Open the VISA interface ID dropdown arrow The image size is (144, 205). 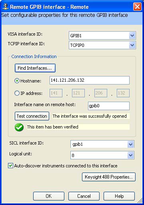click(x=132, y=36)
